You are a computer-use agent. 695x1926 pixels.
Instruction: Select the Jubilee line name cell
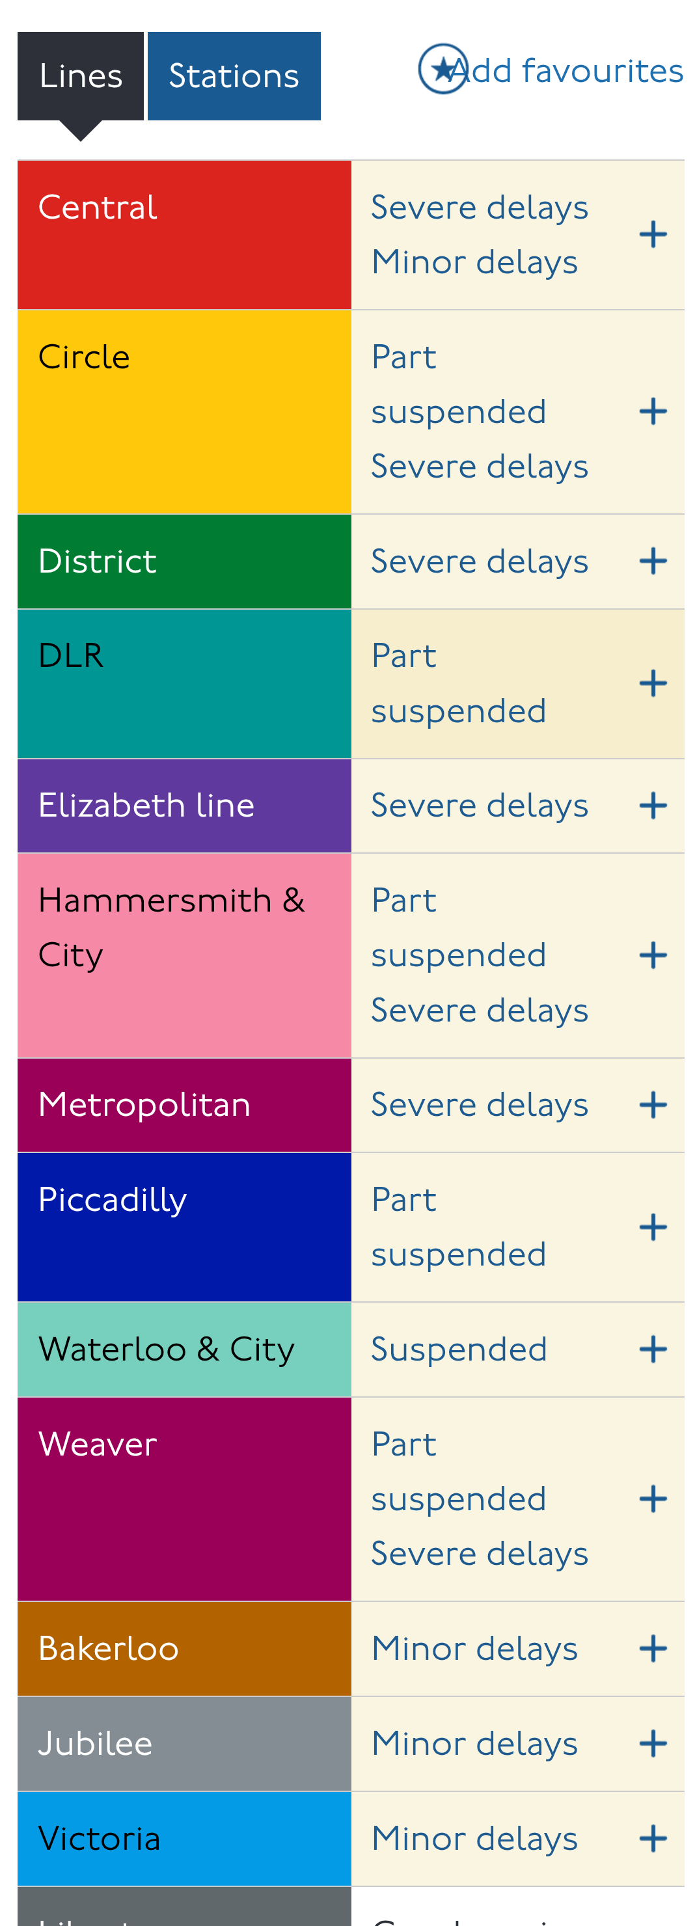(x=184, y=1743)
